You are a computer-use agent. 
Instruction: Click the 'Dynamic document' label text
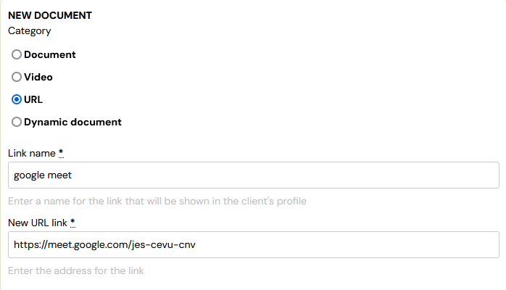click(72, 122)
